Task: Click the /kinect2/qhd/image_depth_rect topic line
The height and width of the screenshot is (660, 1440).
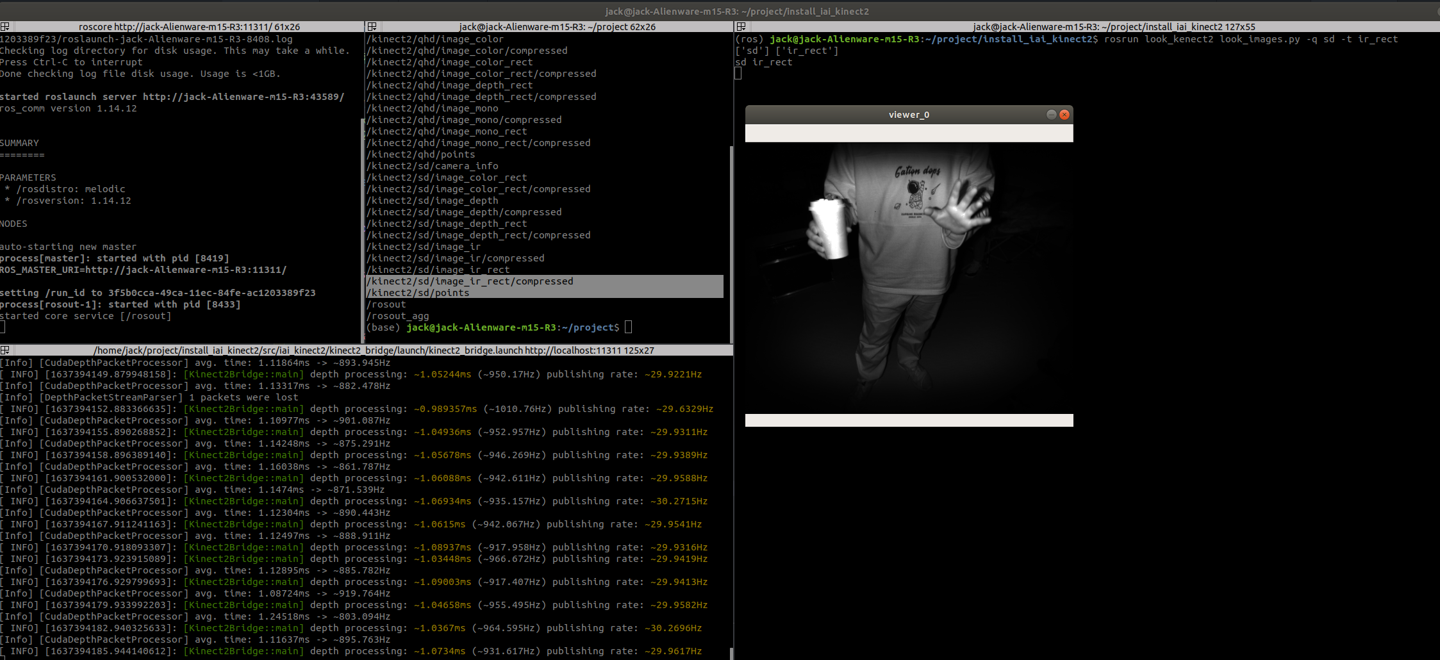Action: (x=450, y=85)
